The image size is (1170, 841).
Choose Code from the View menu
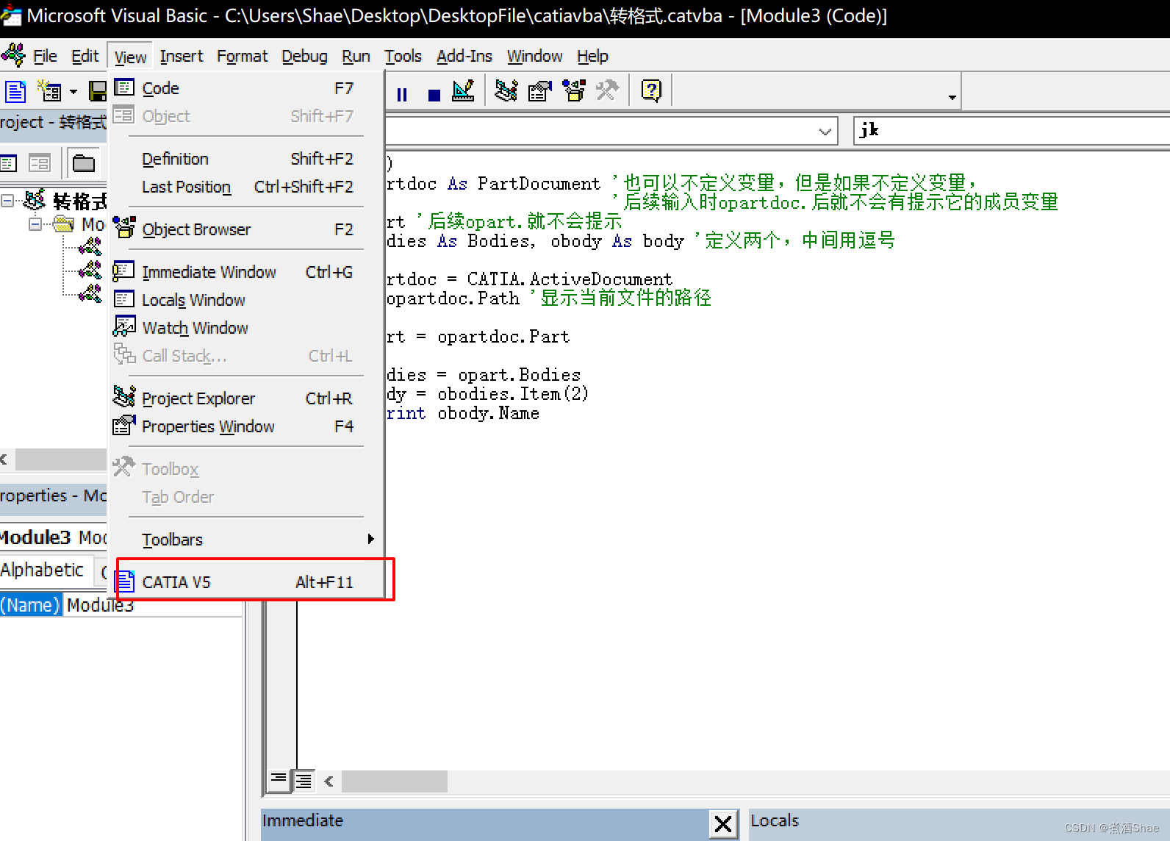(248, 88)
